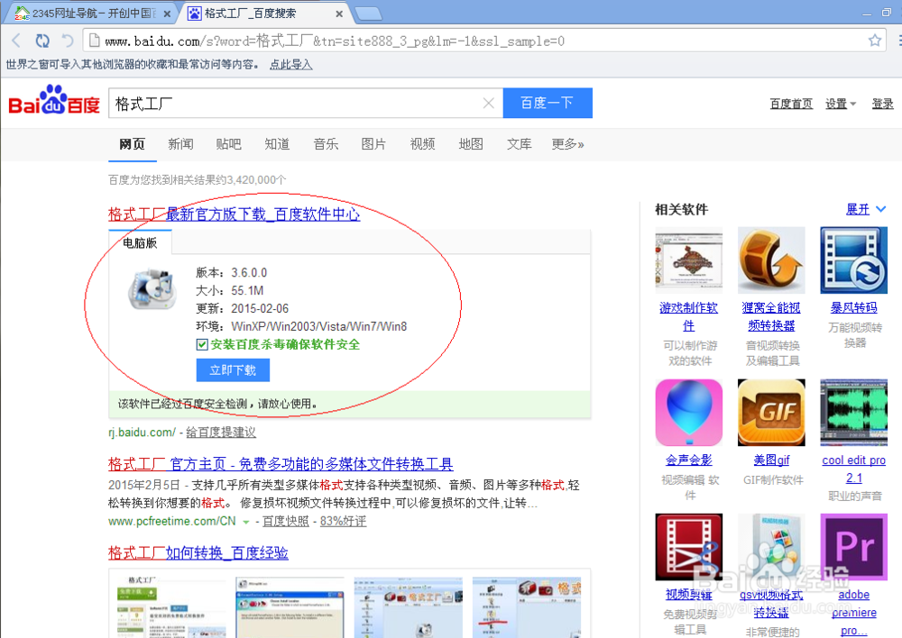Bookmark the page with star icon
The width and height of the screenshot is (902, 638).
tap(874, 41)
